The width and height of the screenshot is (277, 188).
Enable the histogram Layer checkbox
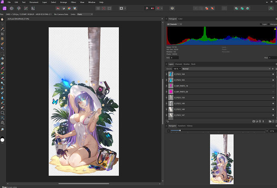(x=261, y=24)
